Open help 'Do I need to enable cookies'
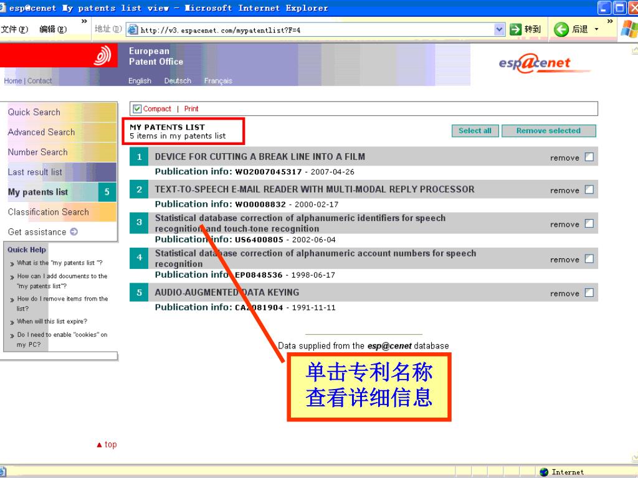The height and width of the screenshot is (478, 638). pyautogui.click(x=62, y=339)
